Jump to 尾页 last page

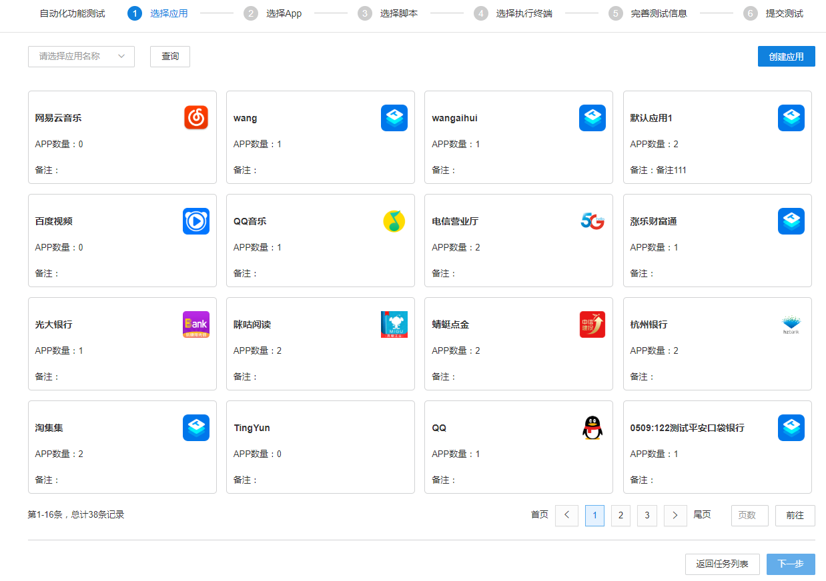[x=703, y=515]
